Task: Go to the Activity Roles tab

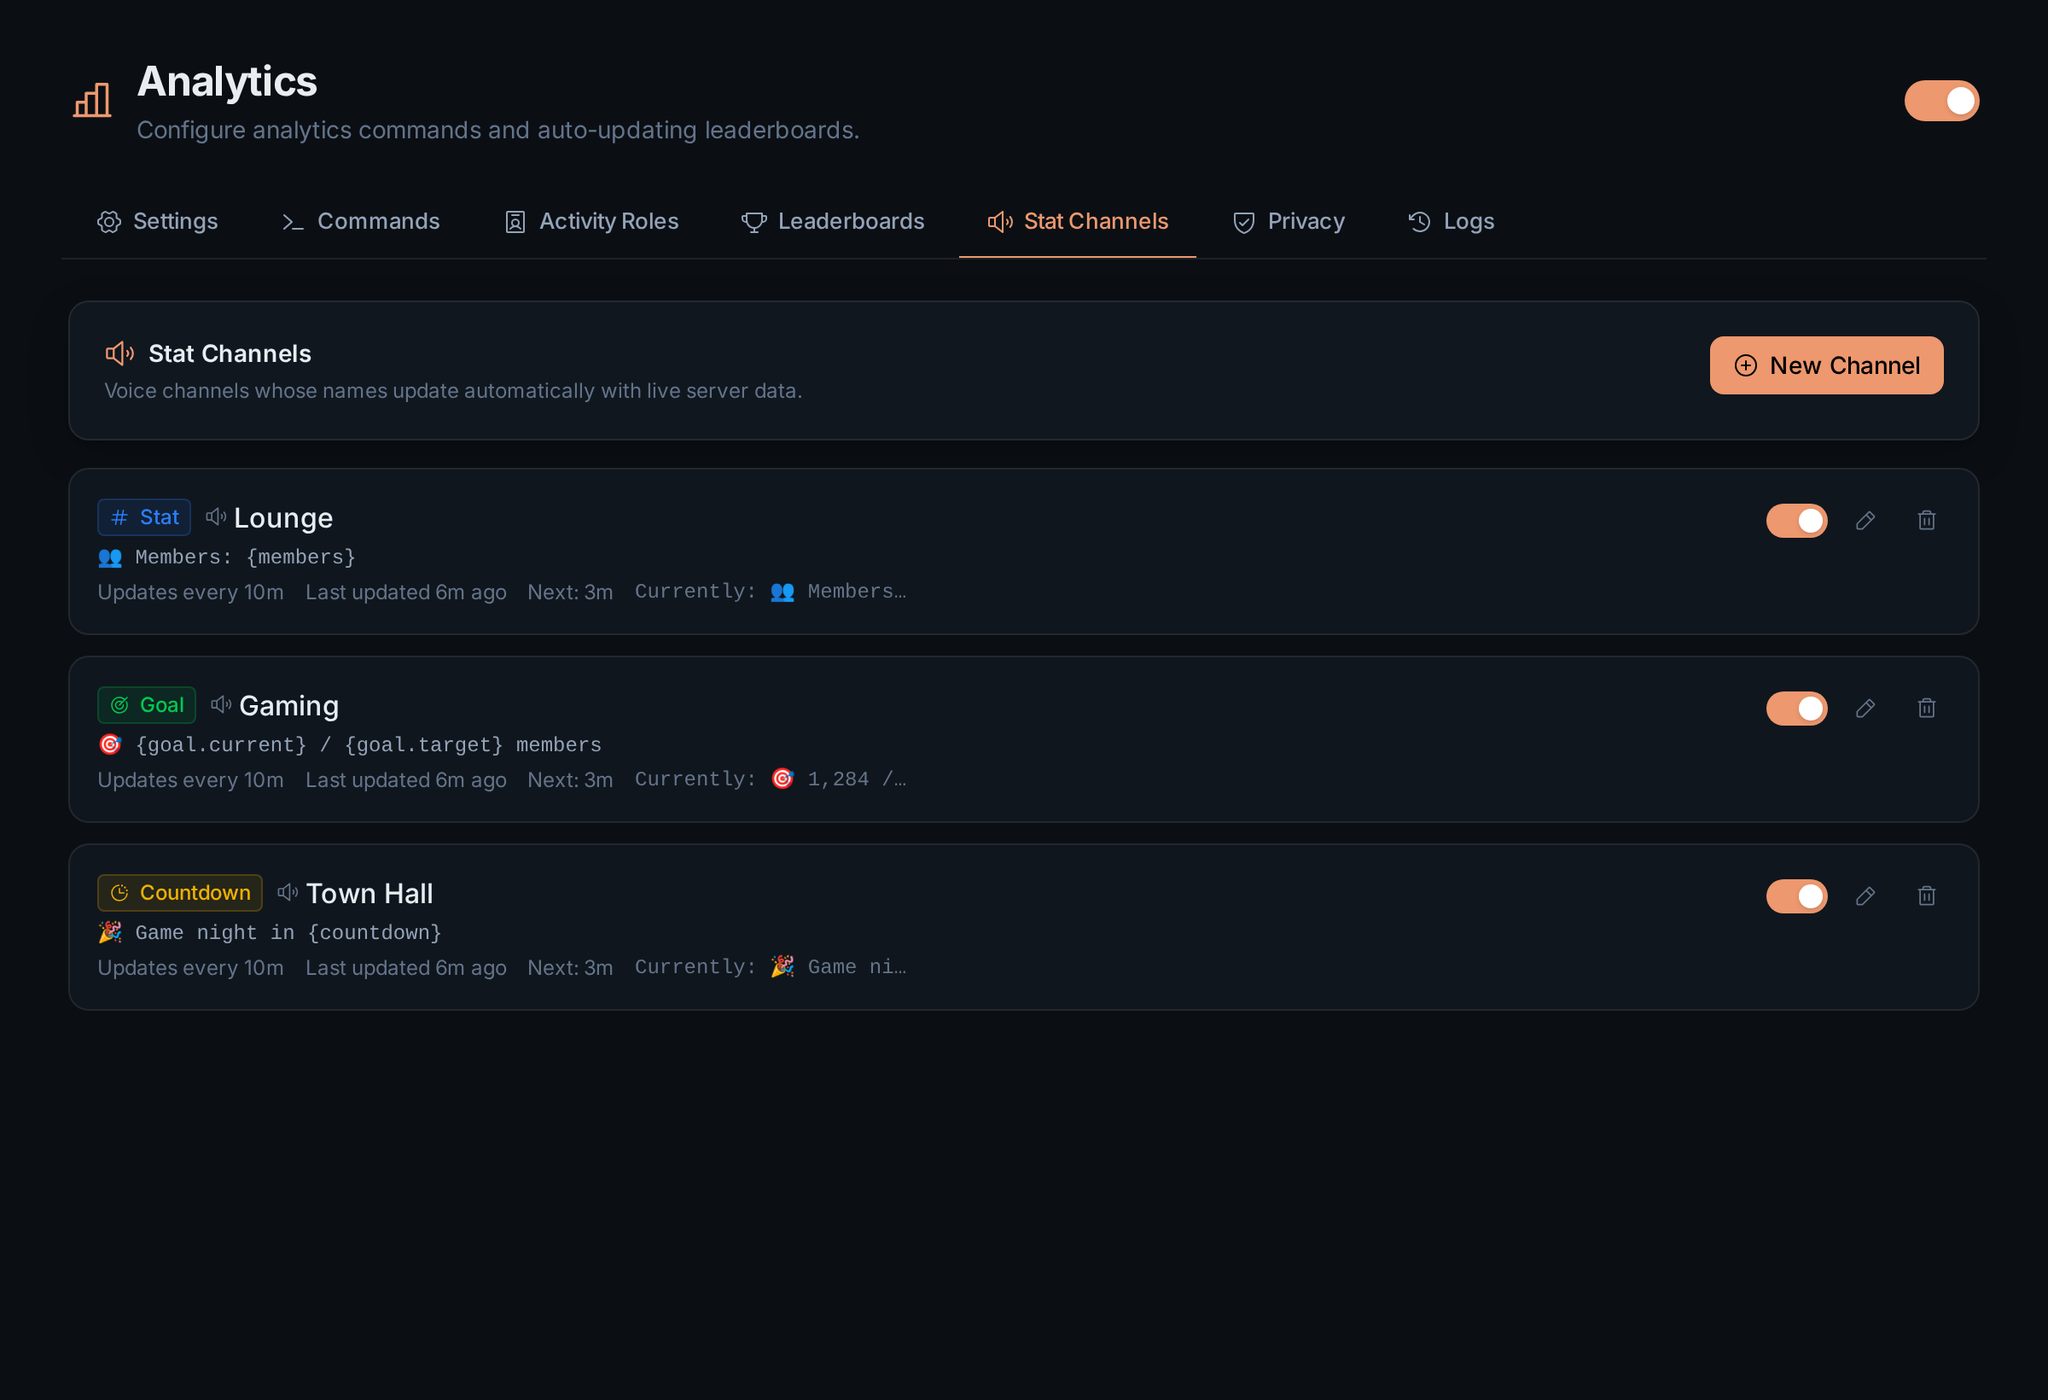Action: tap(591, 221)
